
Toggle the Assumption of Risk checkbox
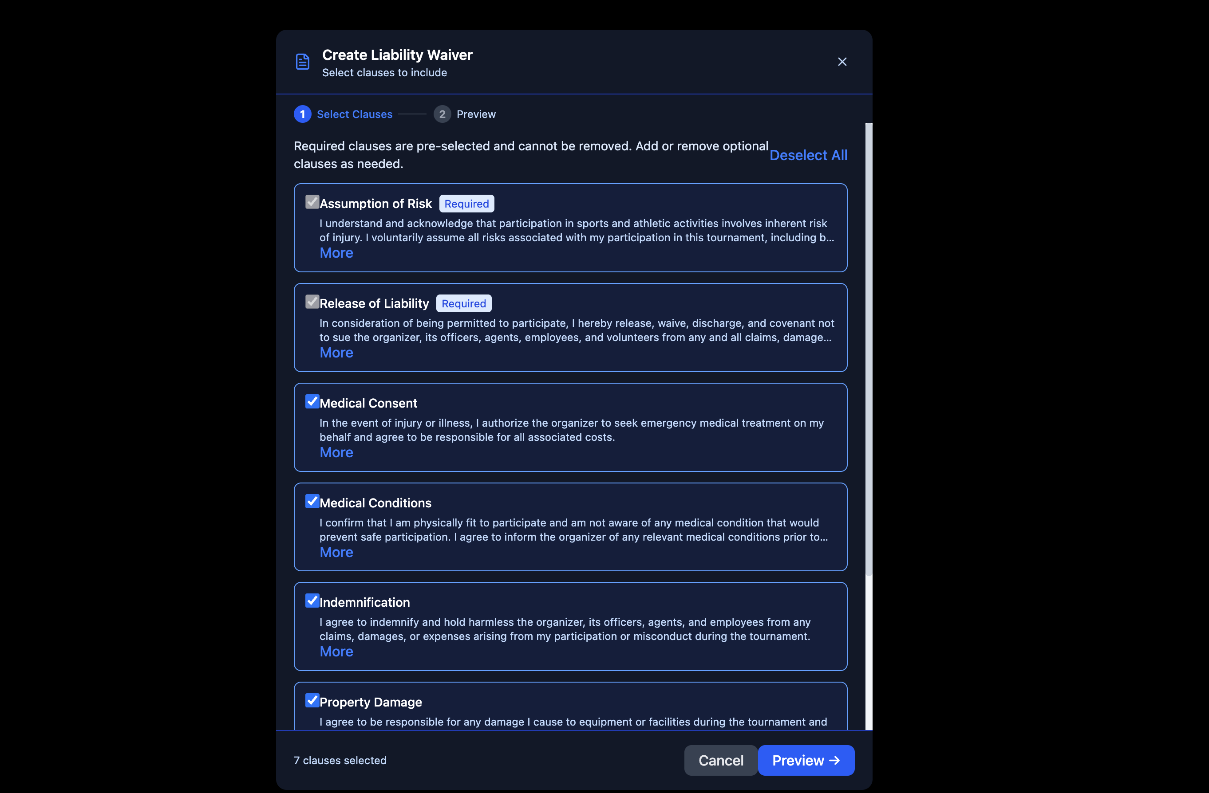[x=312, y=202]
